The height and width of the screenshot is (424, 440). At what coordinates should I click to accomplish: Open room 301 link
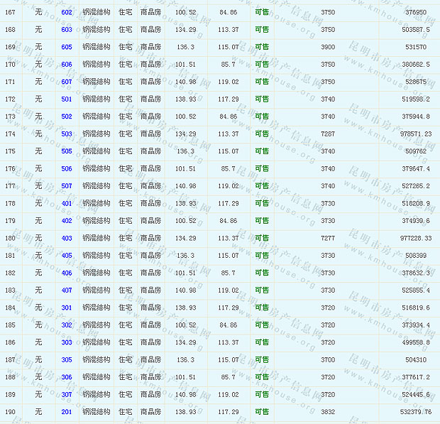pos(67,308)
